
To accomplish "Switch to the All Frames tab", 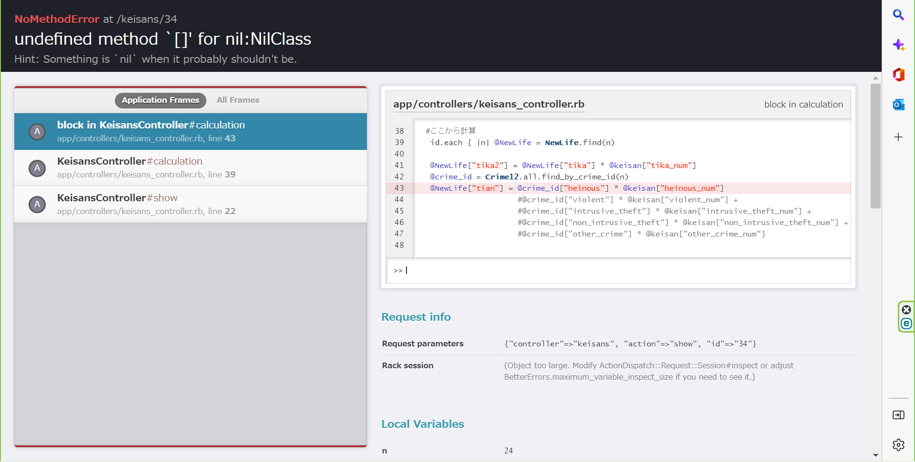I will point(238,100).
